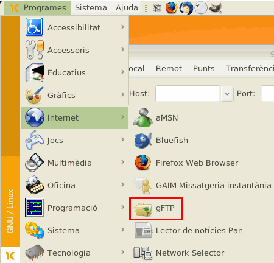Expand the Programació submenu
The height and width of the screenshot is (263, 274).
(74, 208)
